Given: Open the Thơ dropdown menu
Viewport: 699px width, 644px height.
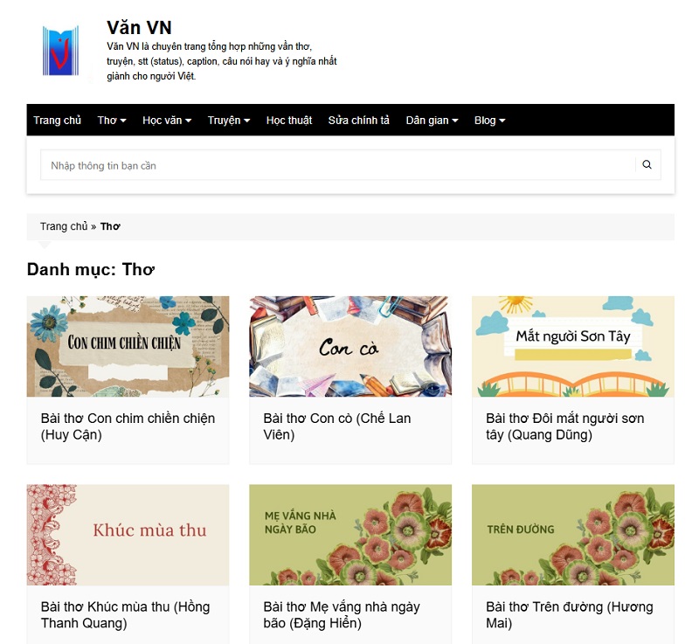Looking at the screenshot, I should point(112,121).
